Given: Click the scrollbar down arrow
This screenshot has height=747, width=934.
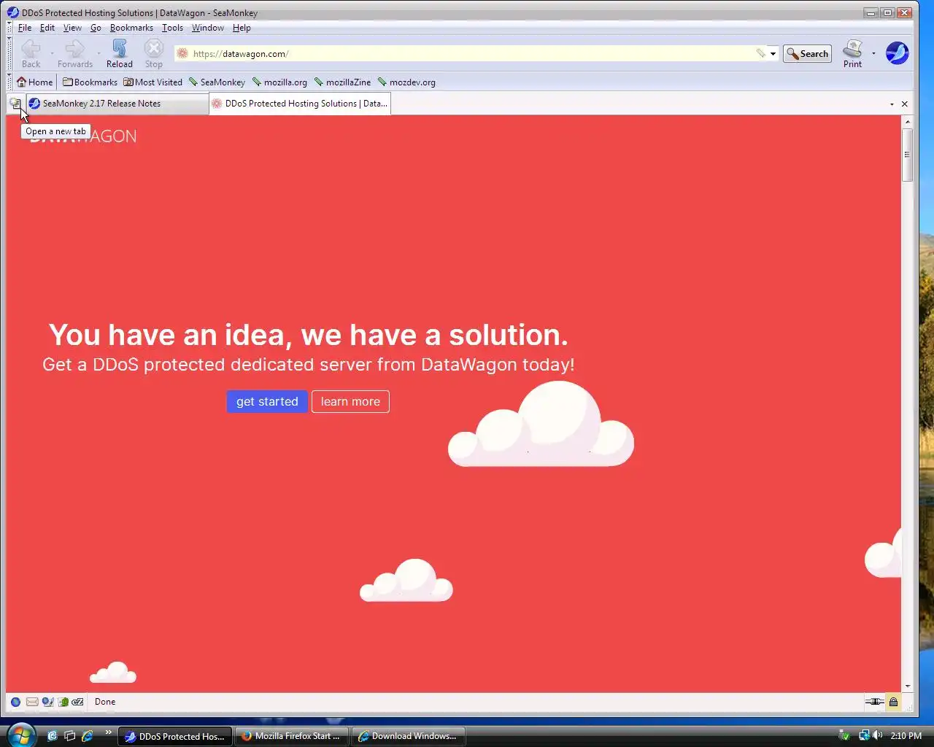Looking at the screenshot, I should (x=907, y=686).
